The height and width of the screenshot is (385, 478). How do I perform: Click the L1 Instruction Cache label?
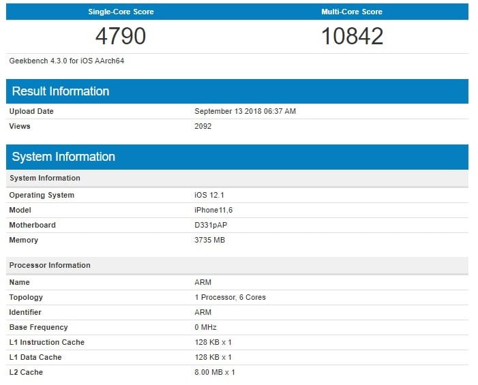click(47, 342)
